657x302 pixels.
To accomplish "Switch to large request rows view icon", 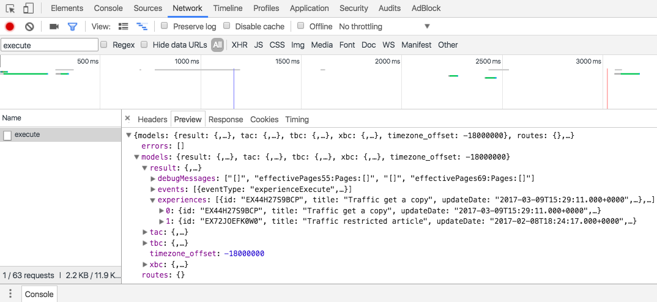I will [x=123, y=27].
